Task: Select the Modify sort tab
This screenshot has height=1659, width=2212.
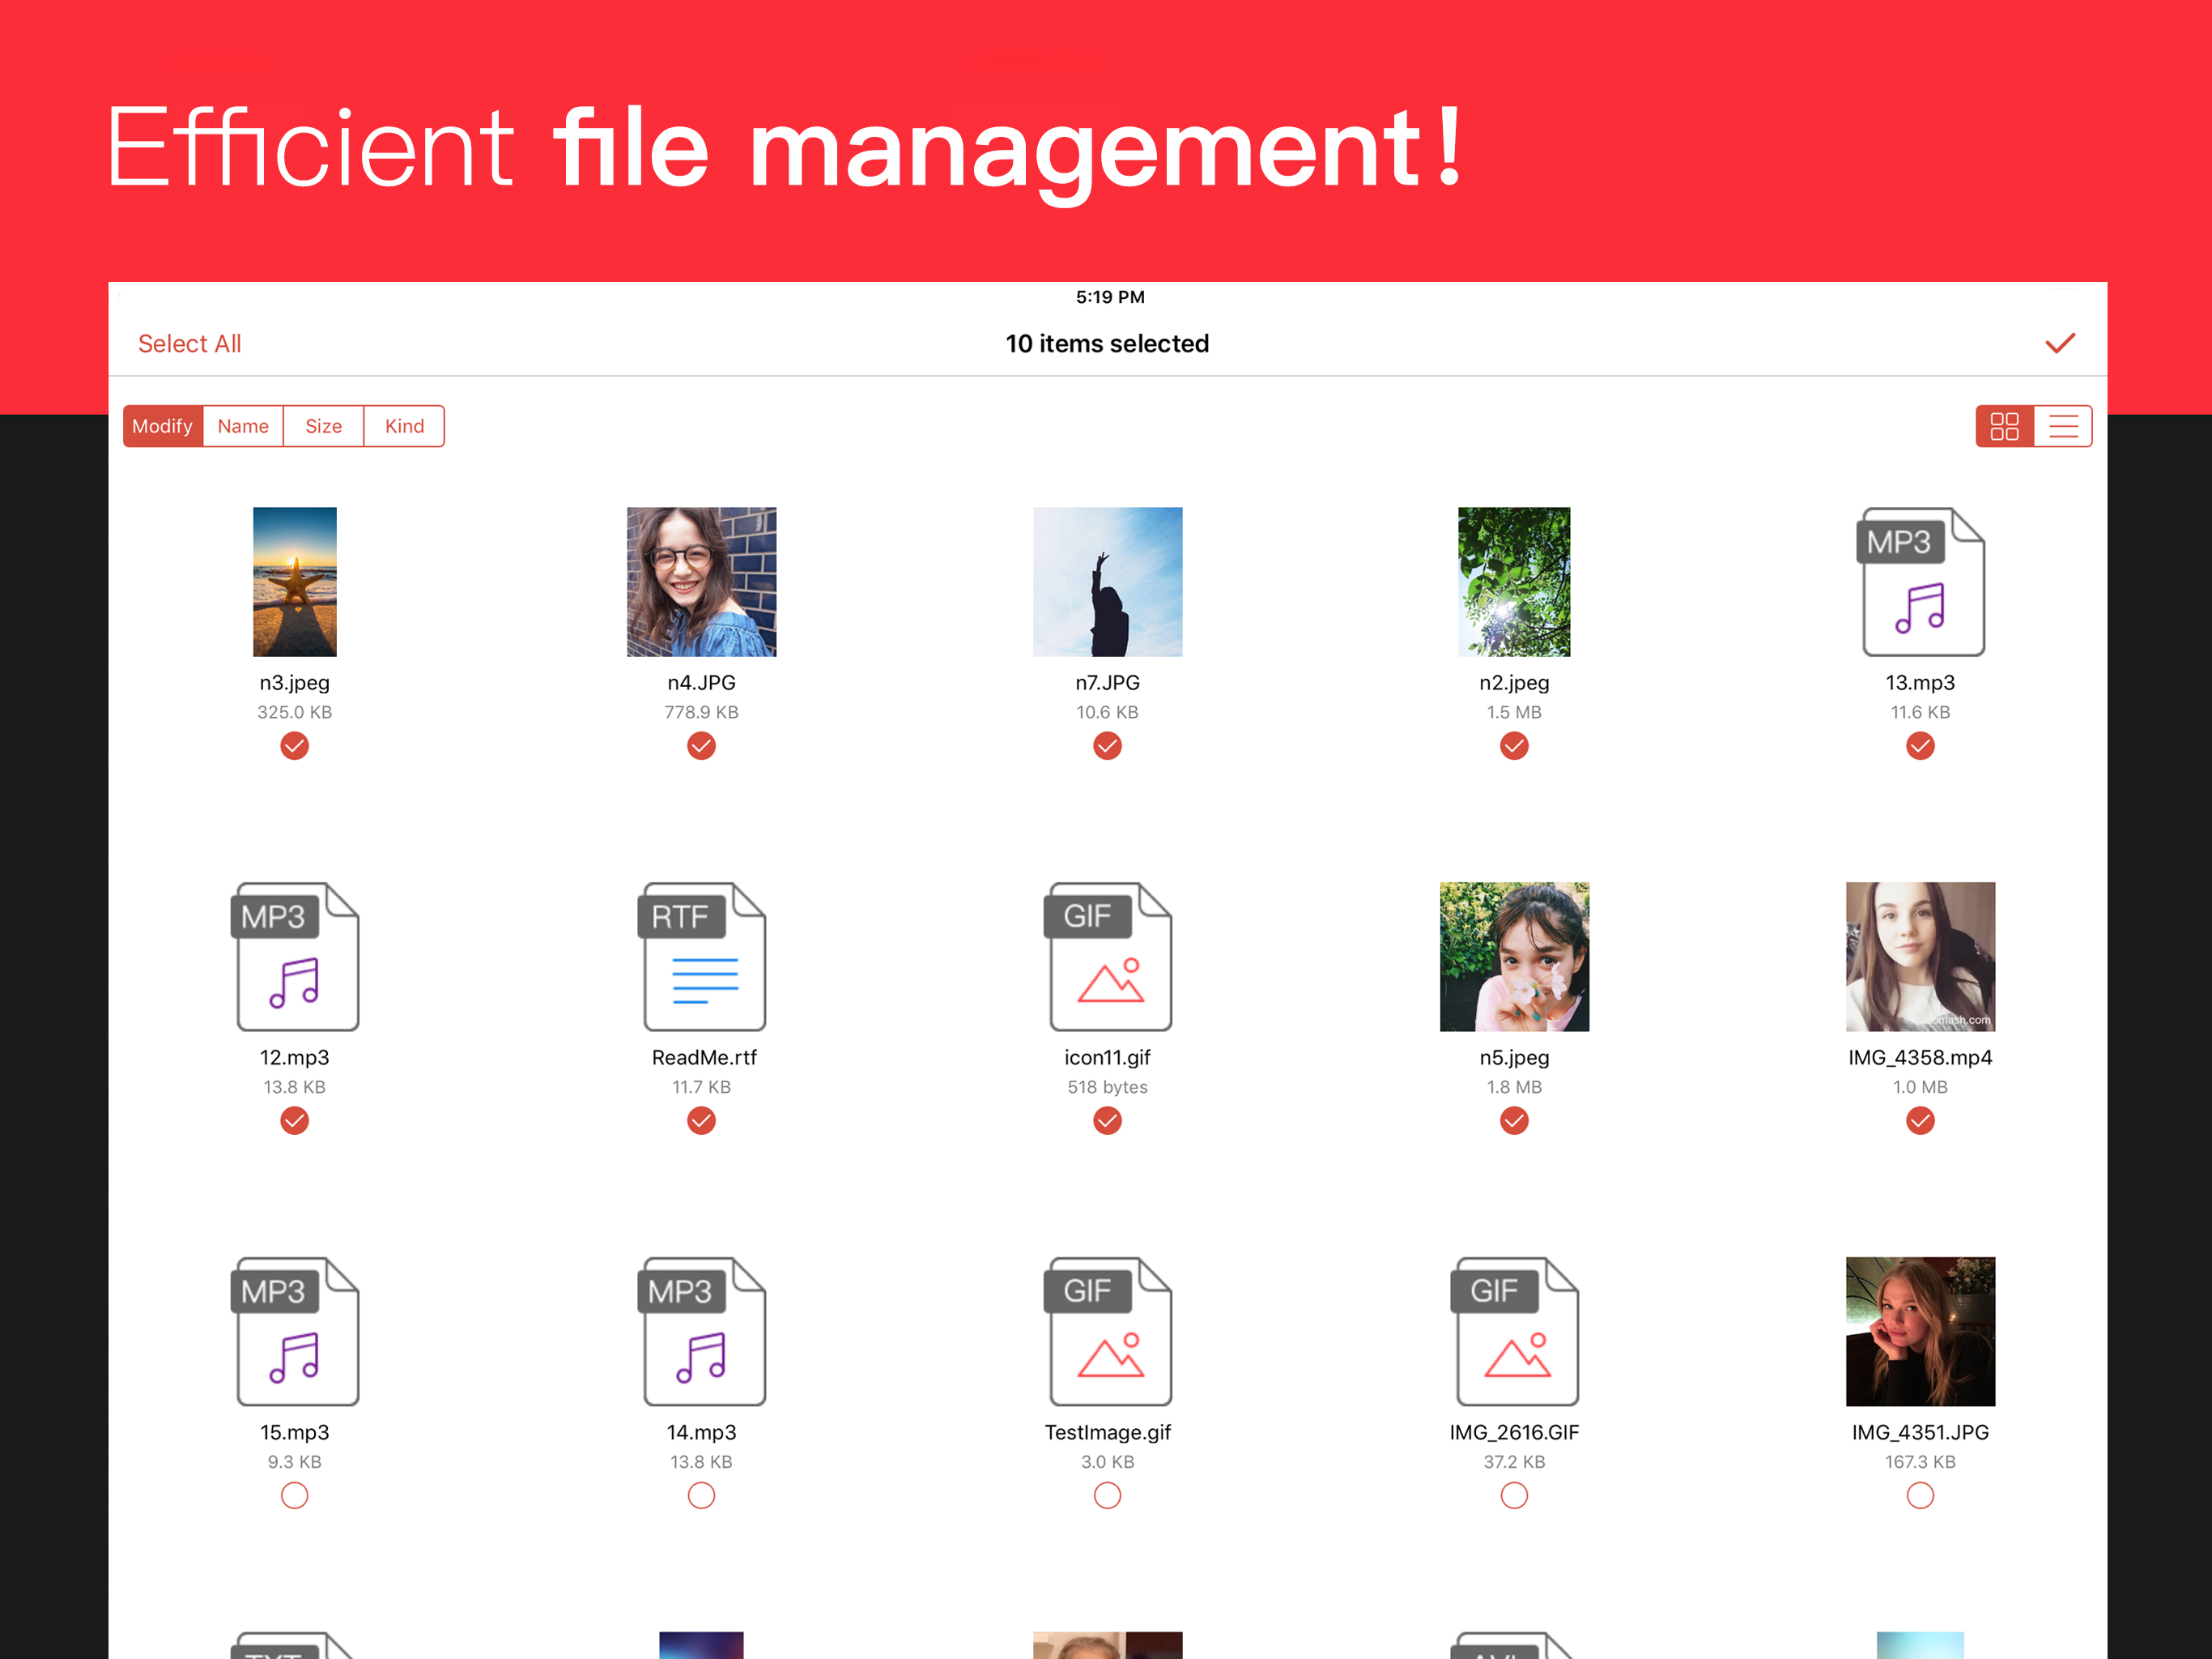Action: pyautogui.click(x=162, y=426)
